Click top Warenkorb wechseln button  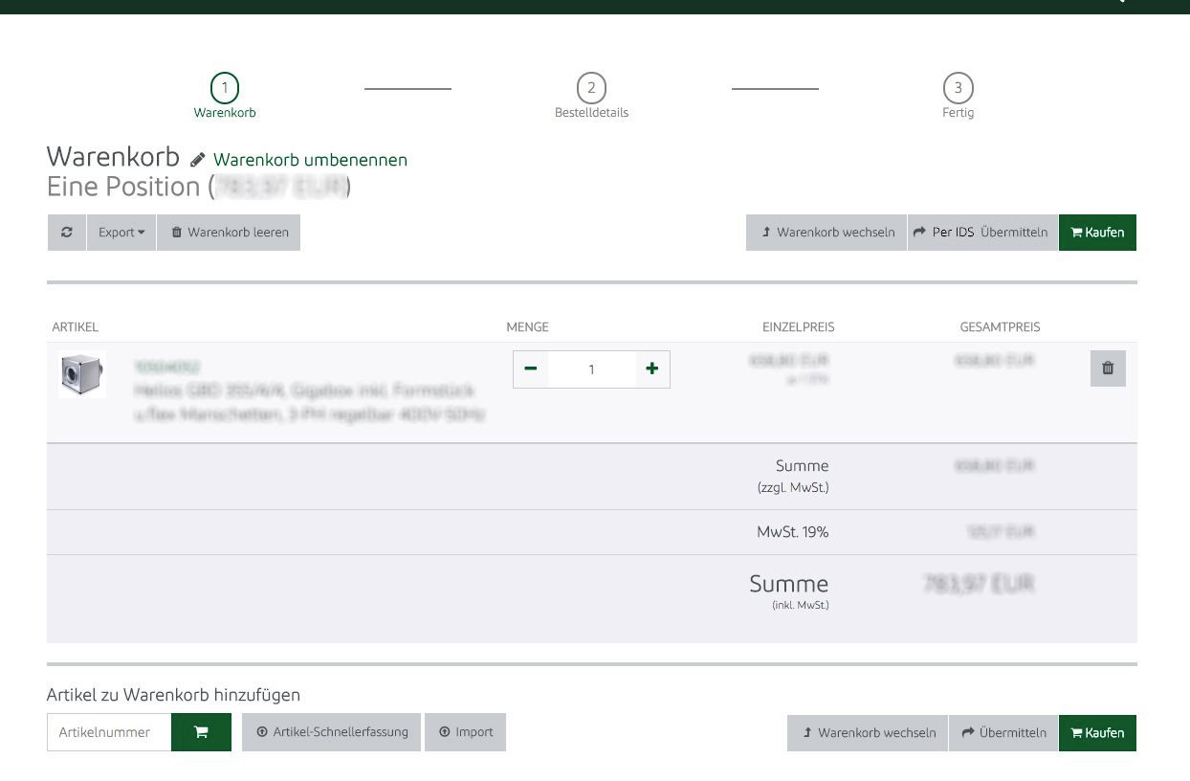click(x=826, y=233)
